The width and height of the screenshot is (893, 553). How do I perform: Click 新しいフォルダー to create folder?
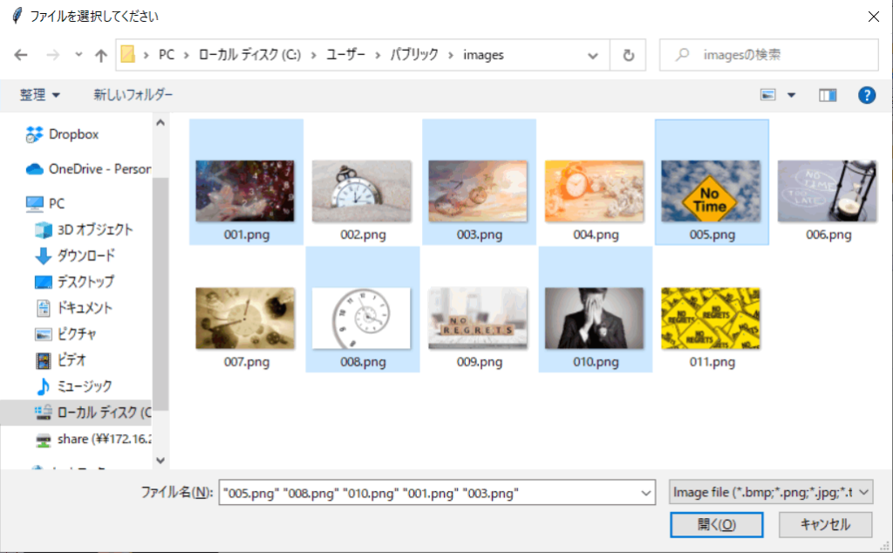pyautogui.click(x=133, y=95)
